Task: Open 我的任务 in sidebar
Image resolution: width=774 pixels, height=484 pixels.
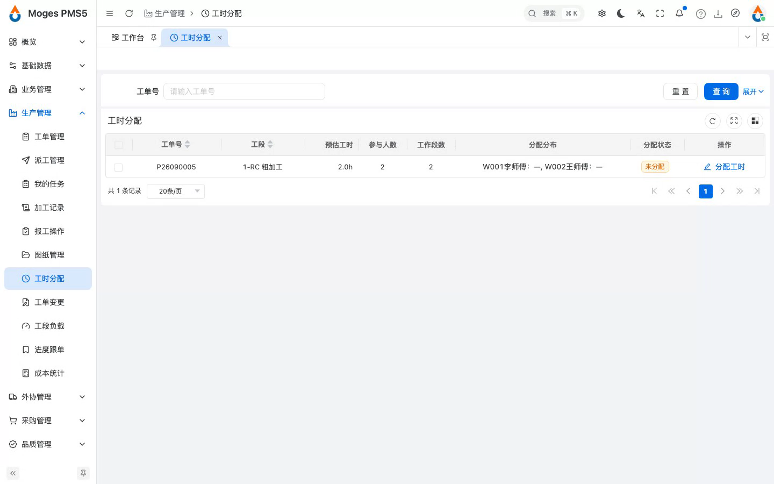Action: (x=48, y=184)
